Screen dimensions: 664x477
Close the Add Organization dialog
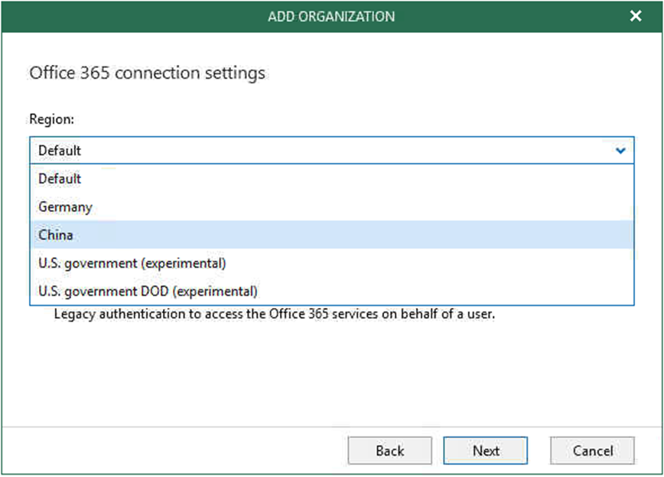tap(635, 16)
